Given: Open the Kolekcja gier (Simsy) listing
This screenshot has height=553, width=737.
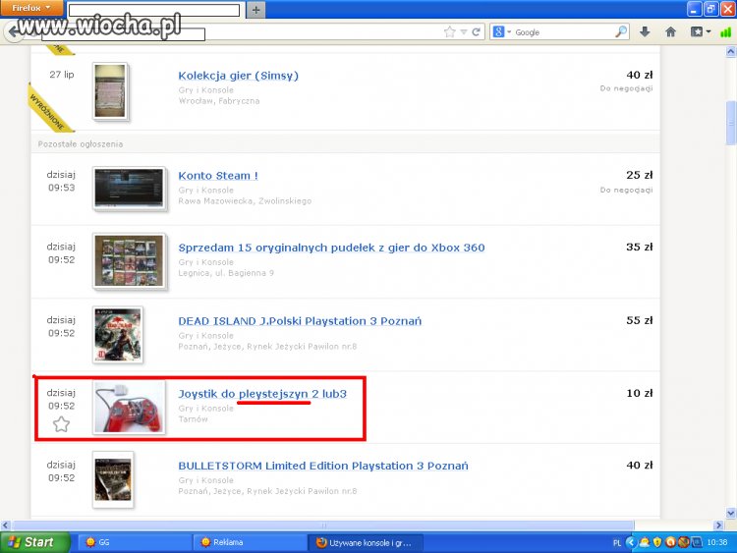Looking at the screenshot, I should point(239,76).
